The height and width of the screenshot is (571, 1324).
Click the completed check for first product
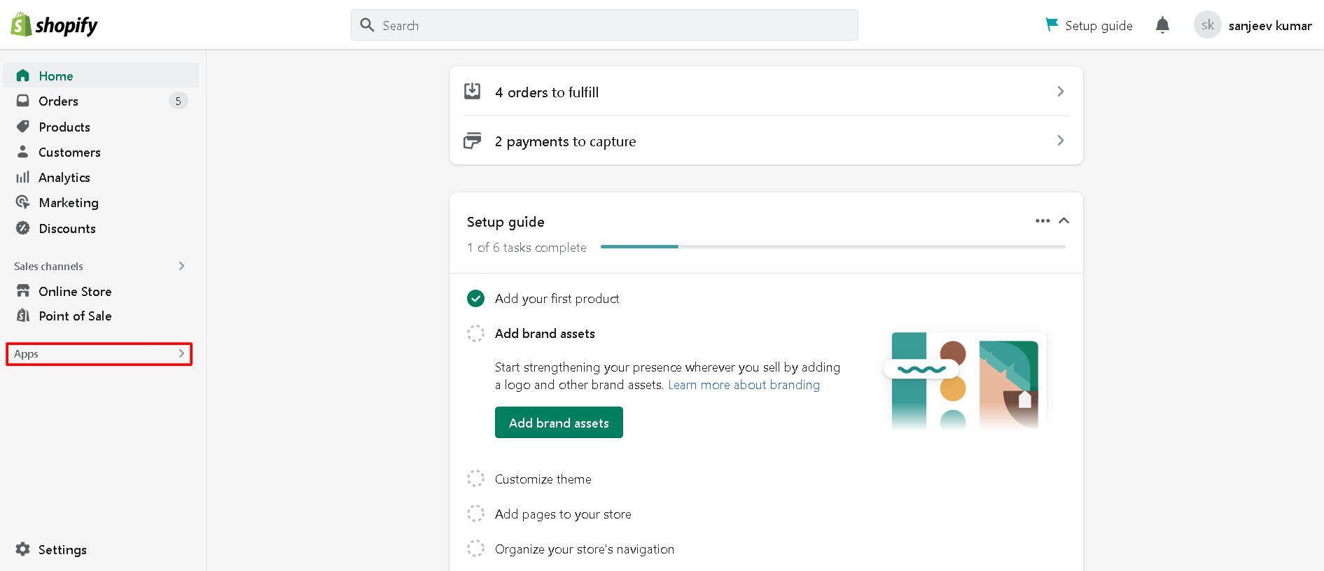point(475,299)
